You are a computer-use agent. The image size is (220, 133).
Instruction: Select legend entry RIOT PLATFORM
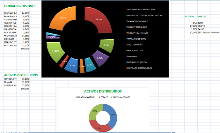135,45
